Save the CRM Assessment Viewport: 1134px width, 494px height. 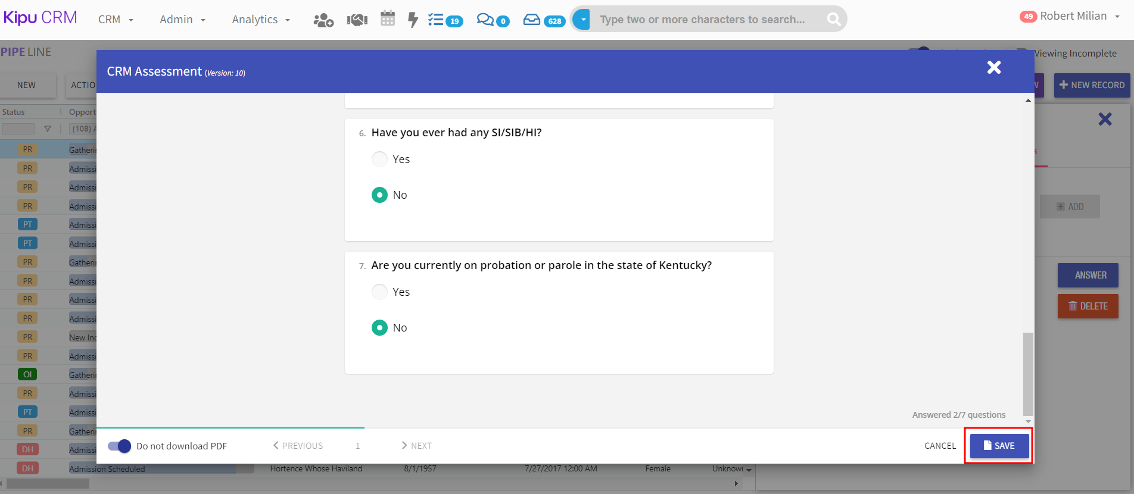coord(999,446)
